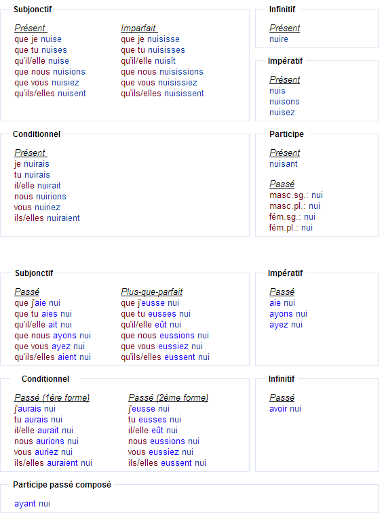Open 'que nous nuisissions' in Subjonctif Imparfait
This screenshot has width=384, height=516.
(x=162, y=72)
